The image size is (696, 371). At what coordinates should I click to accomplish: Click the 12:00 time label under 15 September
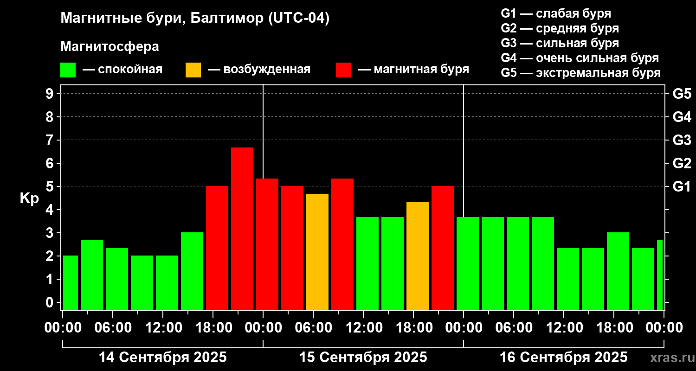click(x=363, y=328)
